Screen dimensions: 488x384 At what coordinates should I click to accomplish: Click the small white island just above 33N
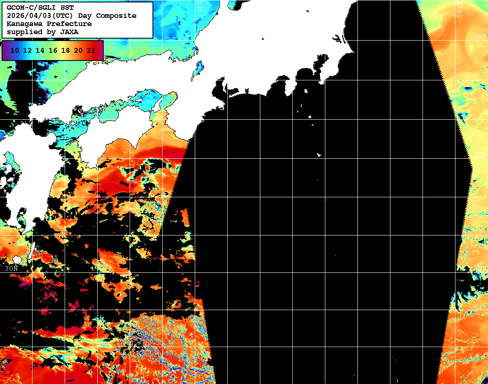pos(319,154)
